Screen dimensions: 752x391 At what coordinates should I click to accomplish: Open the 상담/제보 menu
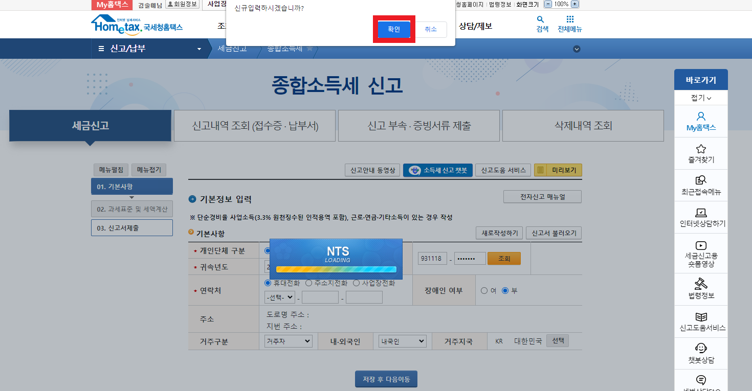click(x=475, y=26)
